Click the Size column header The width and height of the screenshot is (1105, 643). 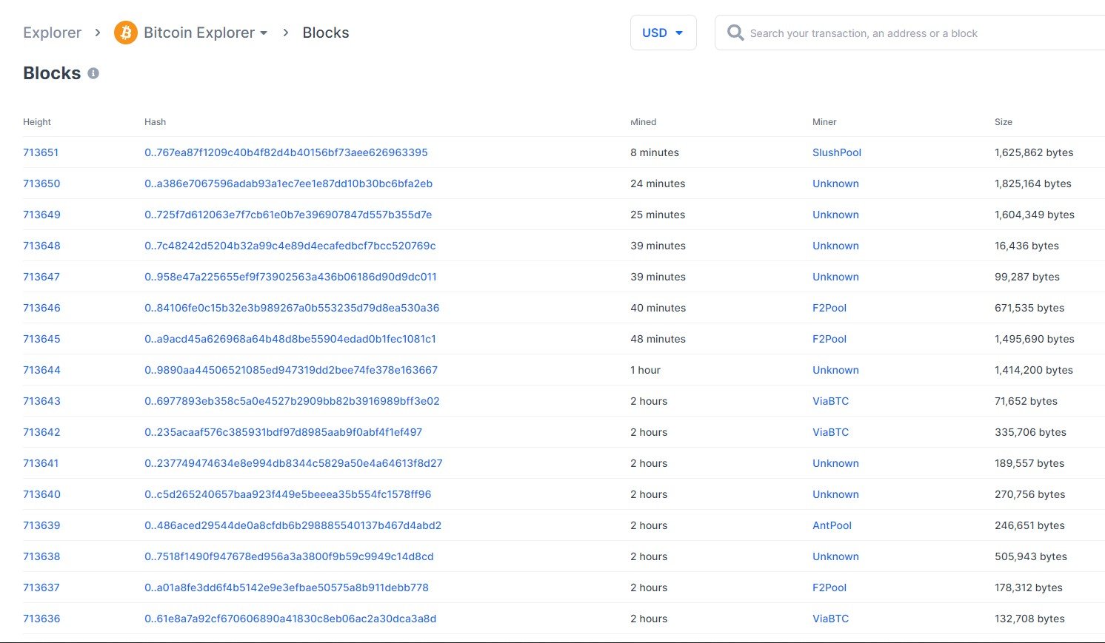point(1004,122)
